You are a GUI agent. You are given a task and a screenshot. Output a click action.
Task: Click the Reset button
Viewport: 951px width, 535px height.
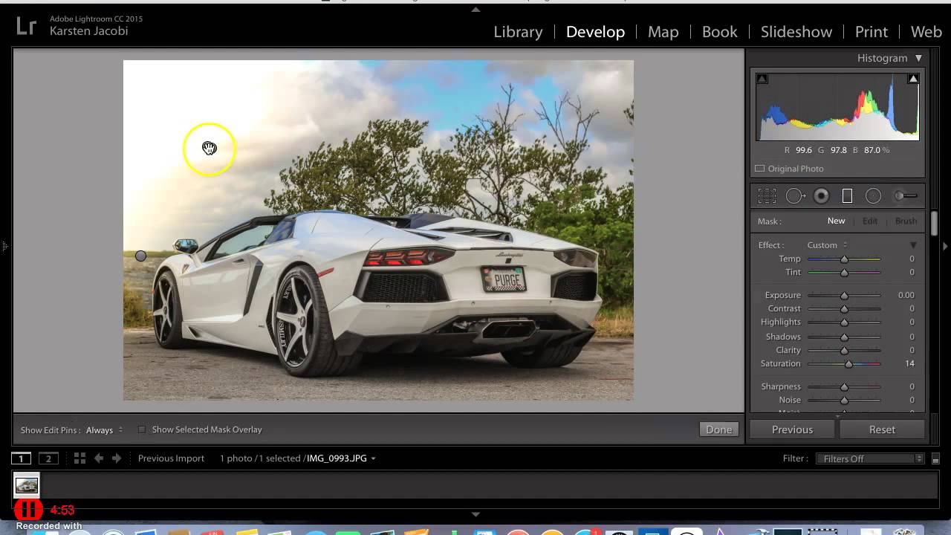[882, 429]
